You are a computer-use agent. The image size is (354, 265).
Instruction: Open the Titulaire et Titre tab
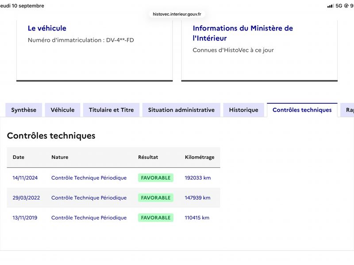(112, 110)
